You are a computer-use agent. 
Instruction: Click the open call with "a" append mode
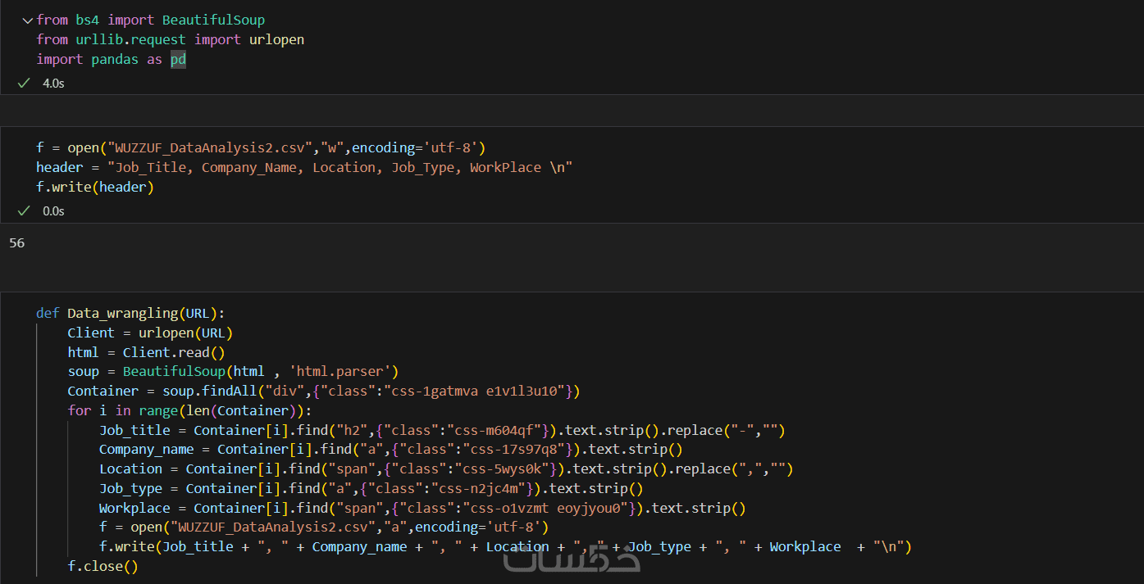tap(340, 527)
